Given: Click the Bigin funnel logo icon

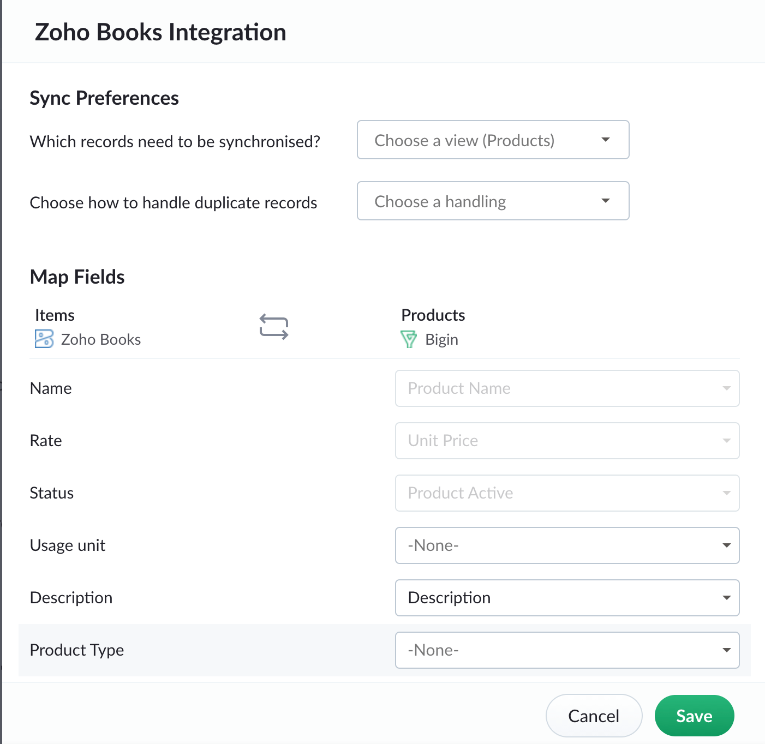Looking at the screenshot, I should (409, 339).
